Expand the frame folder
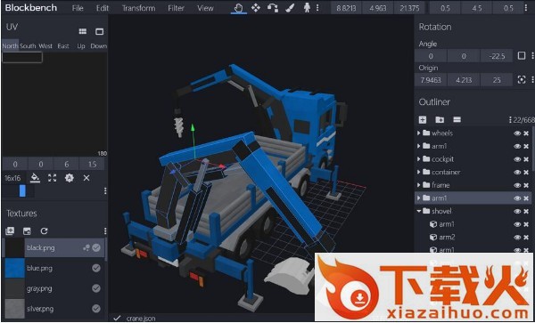This screenshot has width=535, height=323. click(x=419, y=185)
